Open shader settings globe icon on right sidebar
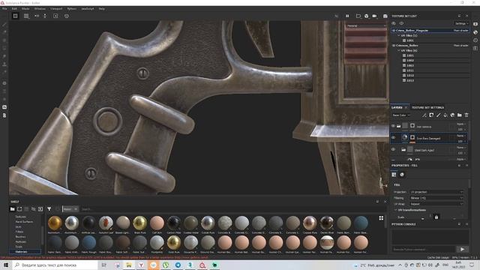 (x=475, y=31)
